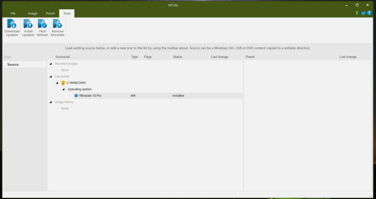Maximize the NTLite window
Viewport: 376px width, 199px height.
(x=357, y=5)
